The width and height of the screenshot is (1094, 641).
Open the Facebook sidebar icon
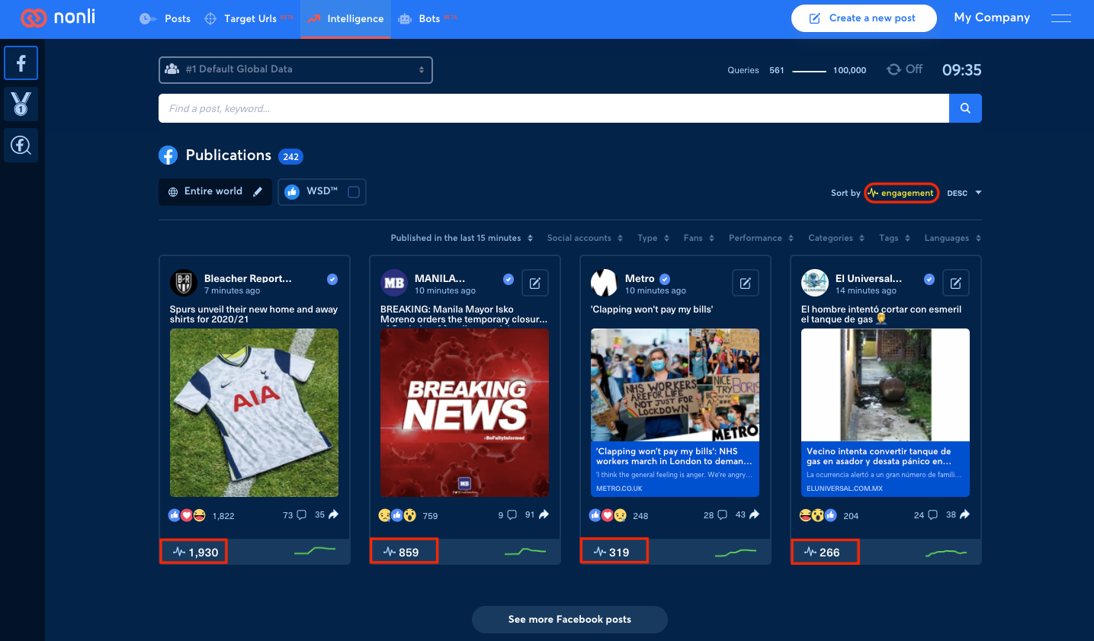point(21,63)
